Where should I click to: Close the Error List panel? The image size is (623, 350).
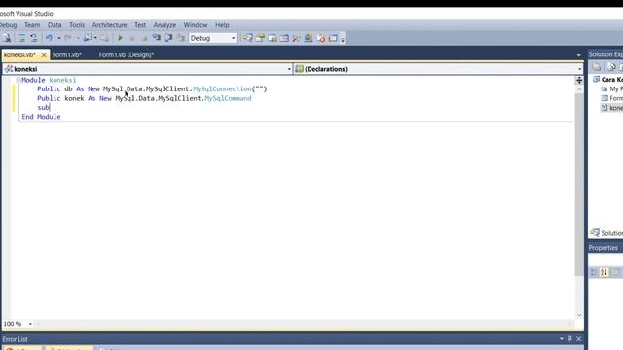(x=579, y=339)
